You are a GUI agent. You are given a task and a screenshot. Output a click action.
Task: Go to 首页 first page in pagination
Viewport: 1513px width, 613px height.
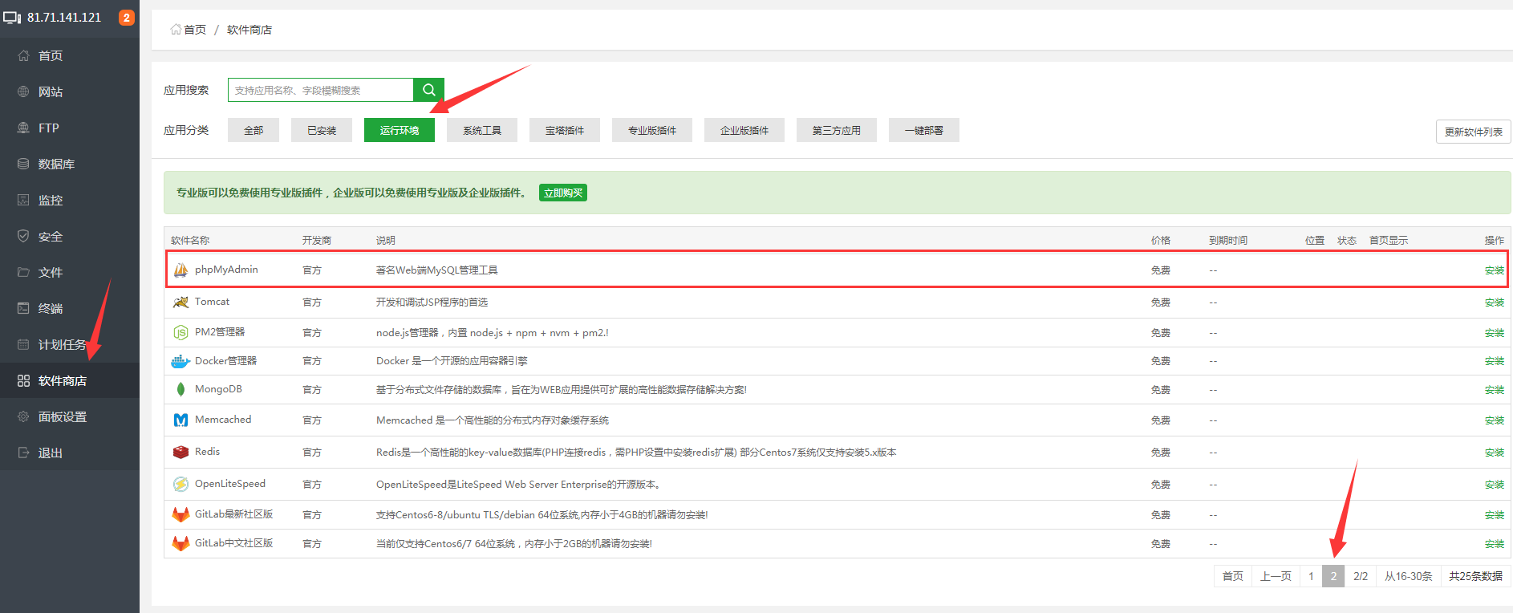[1233, 576]
